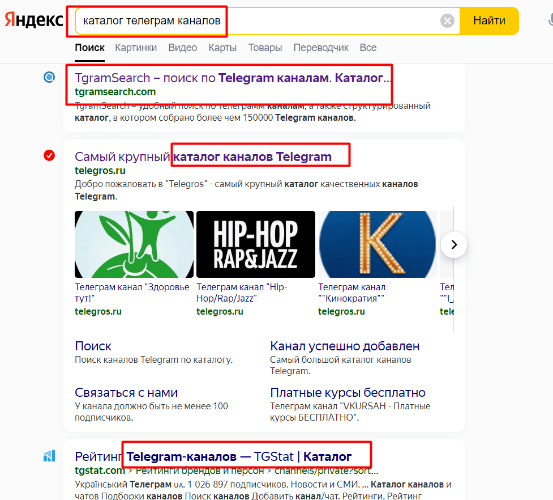Open the Товары tab
Screen dimensions: 553x500
(265, 48)
